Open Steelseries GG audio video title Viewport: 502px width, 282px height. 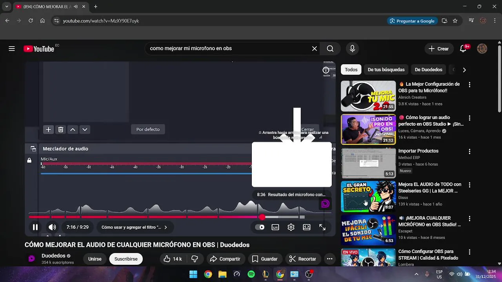pyautogui.click(x=430, y=188)
